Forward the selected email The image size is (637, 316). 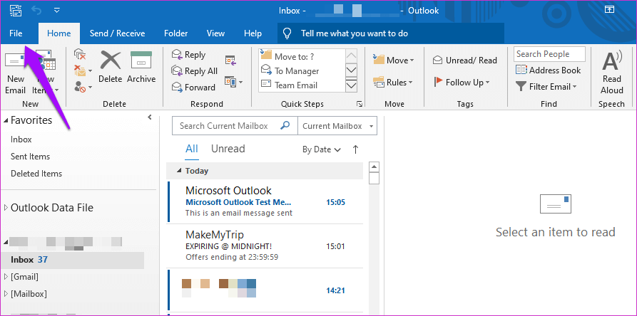193,88
